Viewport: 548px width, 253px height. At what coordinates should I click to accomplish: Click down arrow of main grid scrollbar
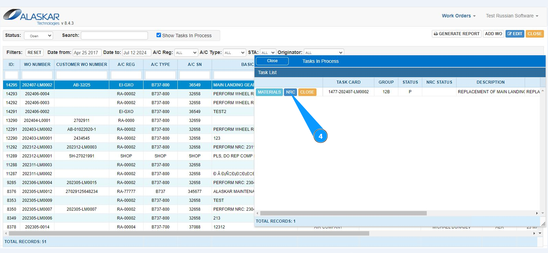click(x=540, y=233)
